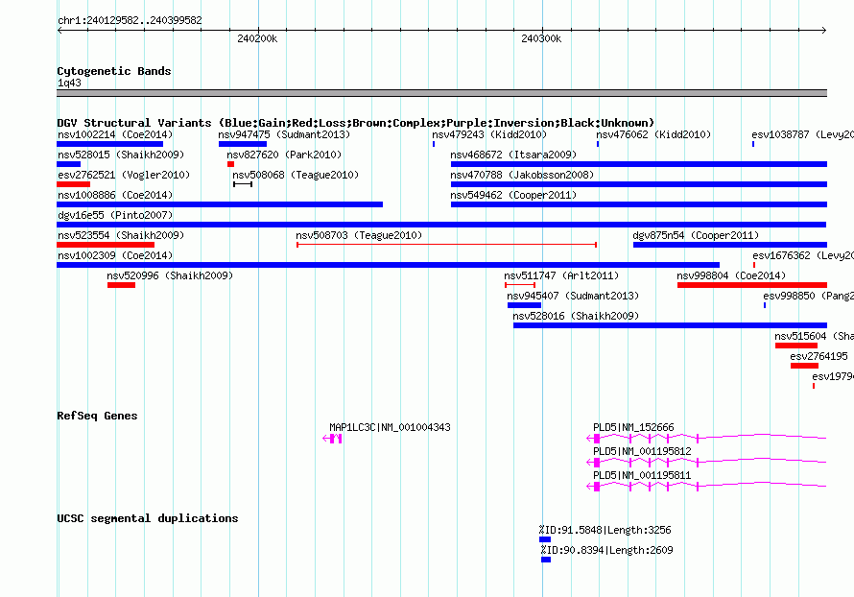Click the nsv479243 (Kidd2010) label

pos(489,134)
